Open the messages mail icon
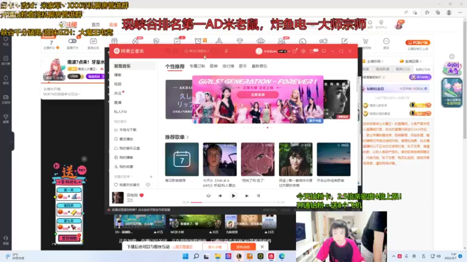 (x=312, y=51)
